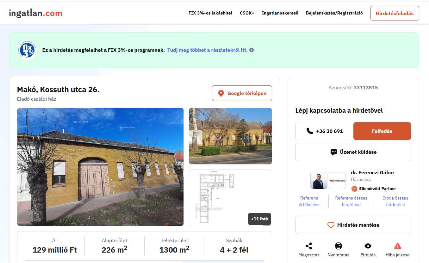Click the FIX 3% badge icon
This screenshot has height=263, width=429.
(x=27, y=50)
